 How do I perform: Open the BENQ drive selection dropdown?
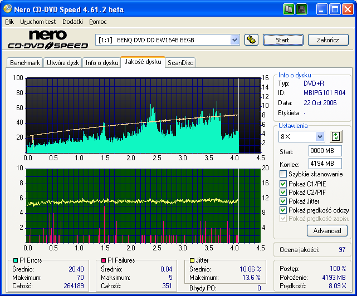click(x=234, y=40)
